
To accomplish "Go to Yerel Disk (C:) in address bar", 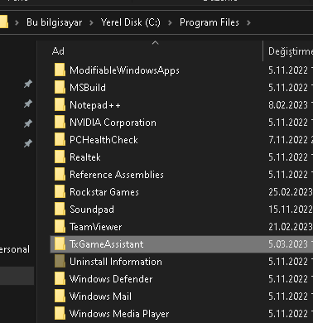I will [x=131, y=22].
